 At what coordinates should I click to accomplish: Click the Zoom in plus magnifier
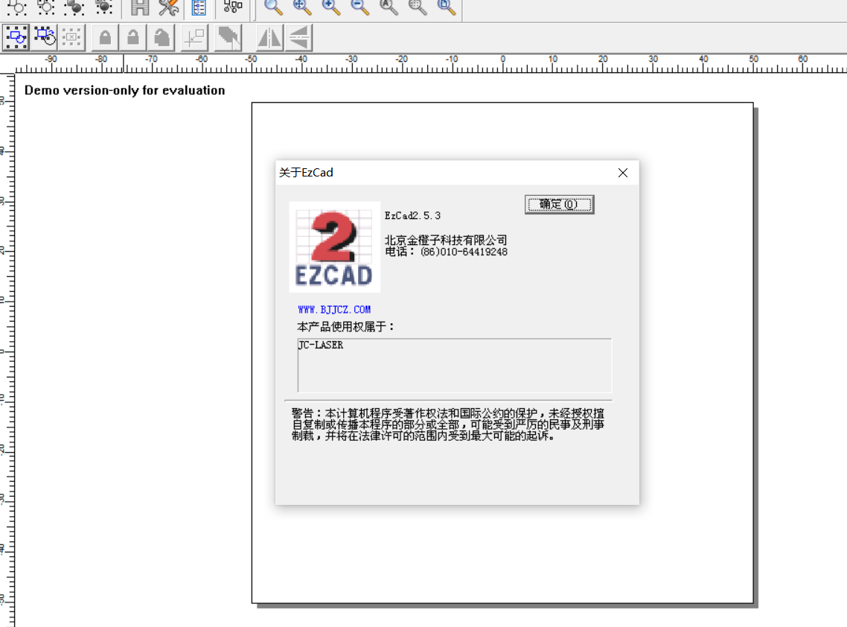[x=330, y=7]
